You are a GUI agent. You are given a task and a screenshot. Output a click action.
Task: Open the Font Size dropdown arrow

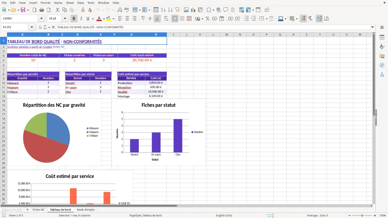(65, 19)
